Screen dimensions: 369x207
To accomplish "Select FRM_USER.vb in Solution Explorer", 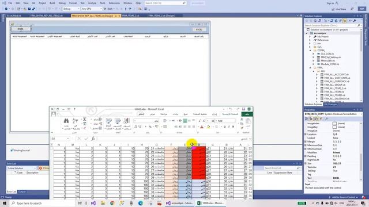I will [x=327, y=60].
